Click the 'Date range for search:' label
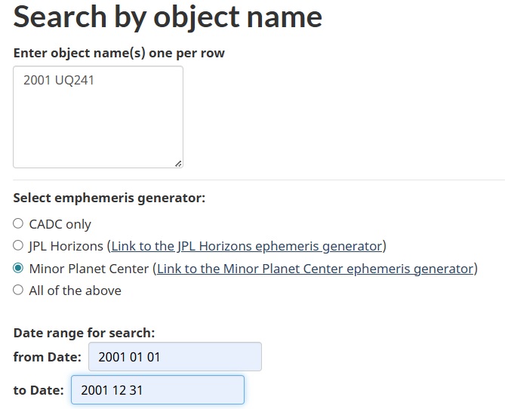 coord(84,333)
